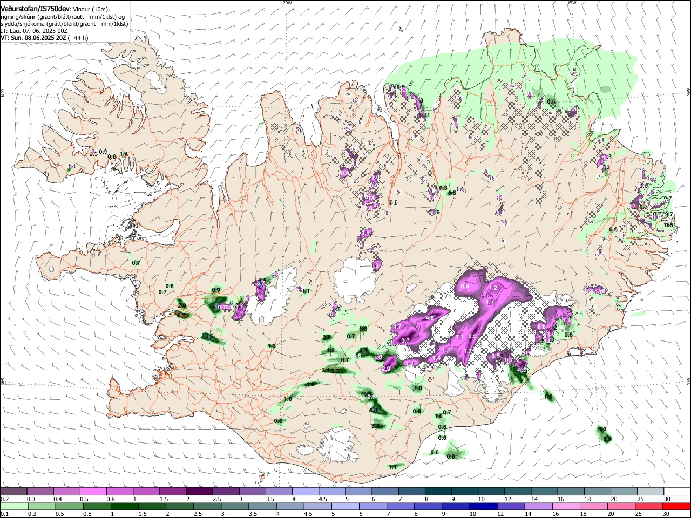
Task: Click the 1.6 rain value above 0.7
Action: point(363,329)
